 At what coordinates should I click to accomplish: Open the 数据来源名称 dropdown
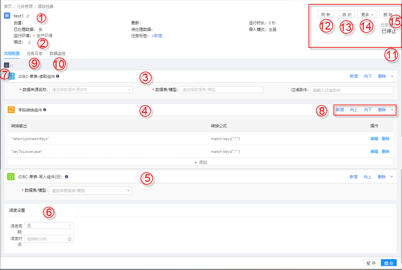point(91,89)
